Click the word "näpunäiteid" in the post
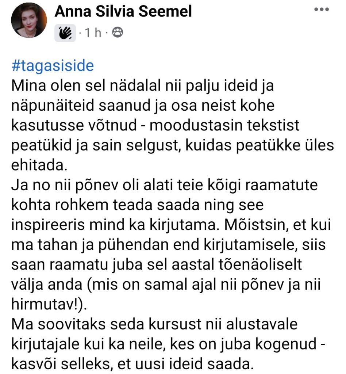The image size is (346, 374). (x=53, y=106)
